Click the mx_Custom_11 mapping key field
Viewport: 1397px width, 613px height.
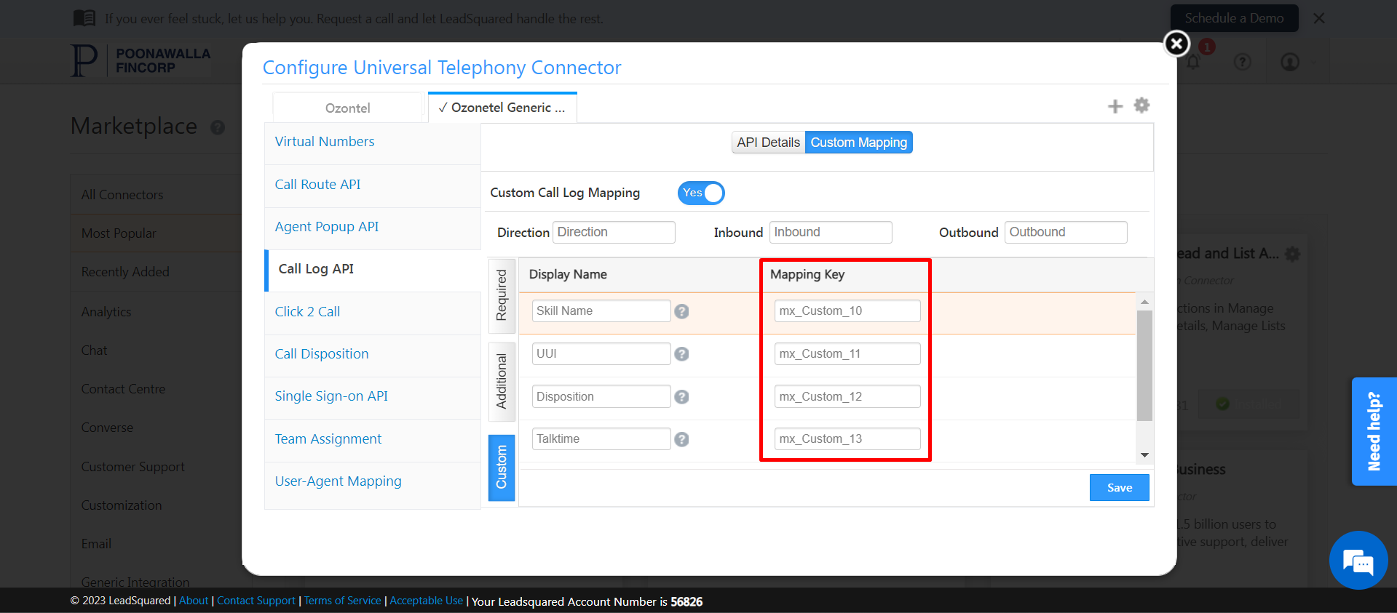847,354
